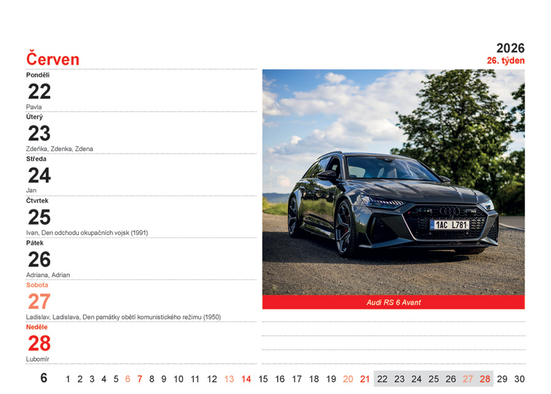This screenshot has height=394, width=551.
Task: Pick large date 26 under Pátek
Action: click(x=39, y=259)
